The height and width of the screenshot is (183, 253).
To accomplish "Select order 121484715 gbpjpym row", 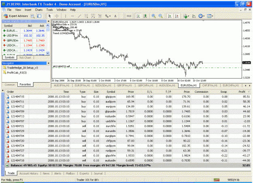I will [x=128, y=97].
